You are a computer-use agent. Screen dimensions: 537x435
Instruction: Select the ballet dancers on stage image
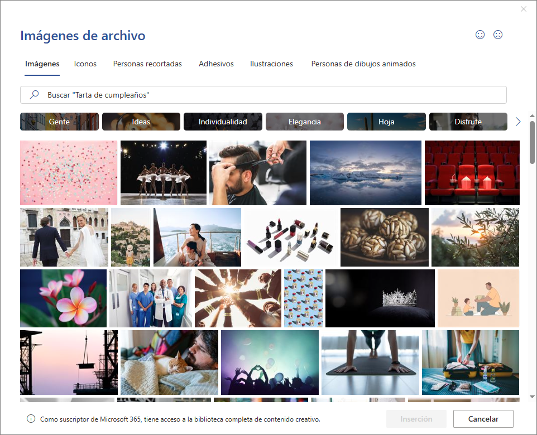click(164, 173)
